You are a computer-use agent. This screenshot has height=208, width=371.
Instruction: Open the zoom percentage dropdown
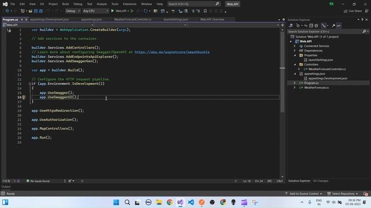[14, 181]
